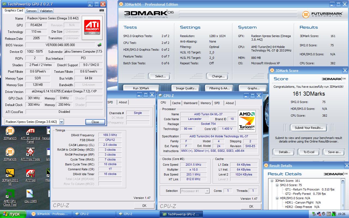
Task: Click GPU Clock 301 MHz field
Action: 34,98
